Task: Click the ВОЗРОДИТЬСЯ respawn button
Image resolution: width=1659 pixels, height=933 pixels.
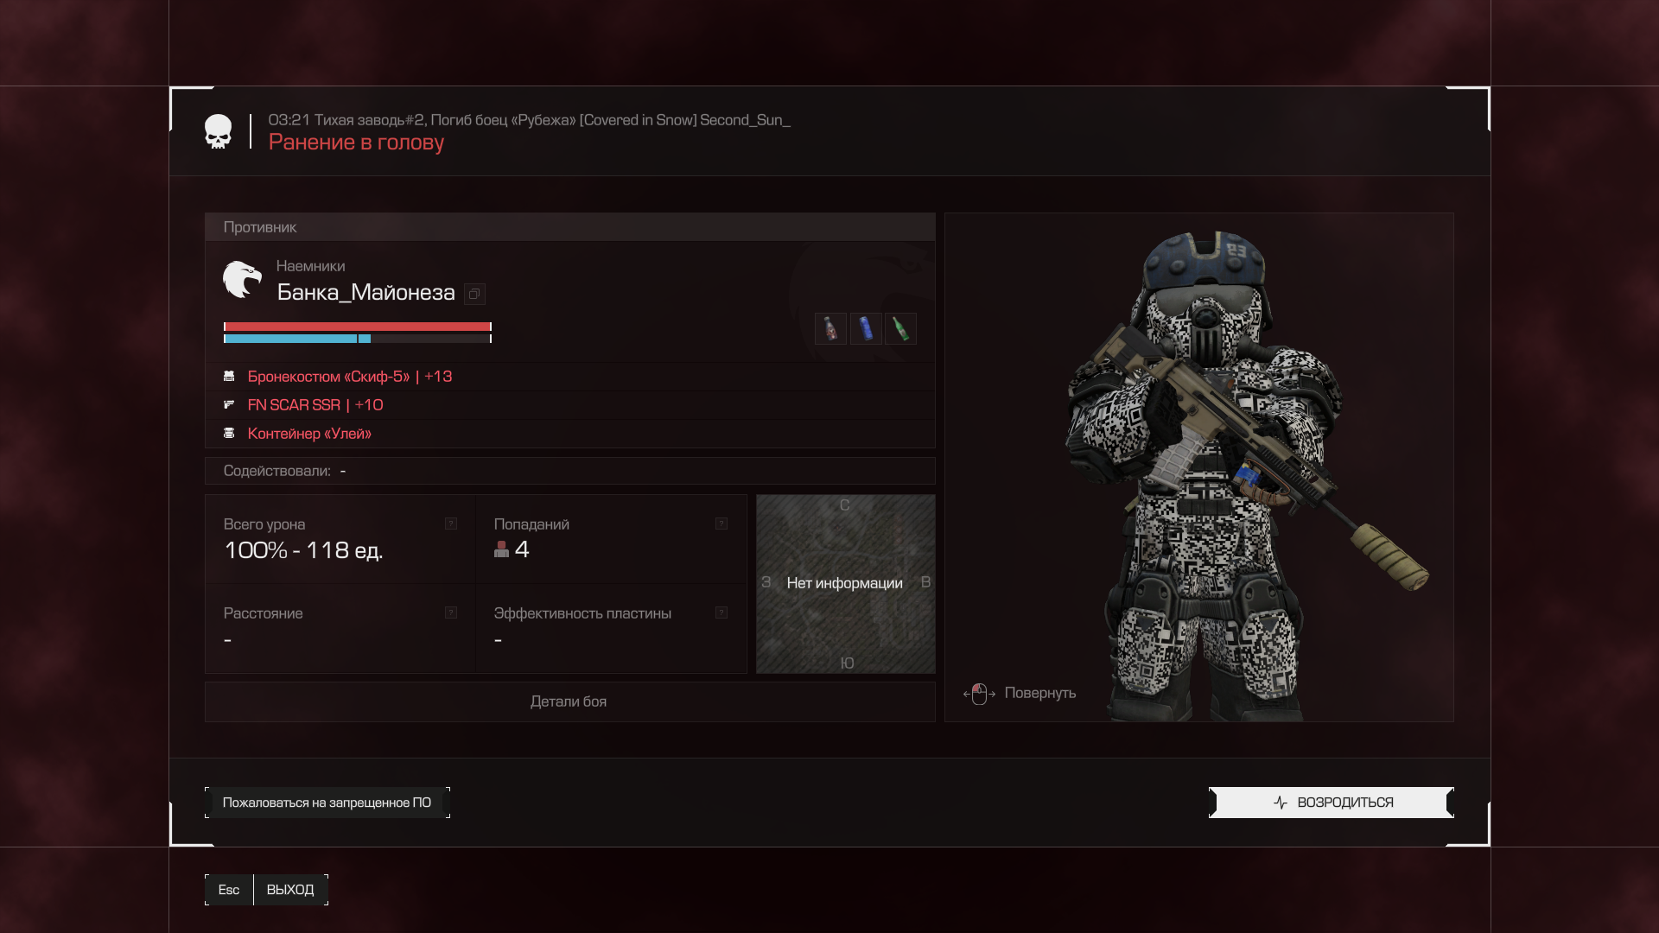Action: pos(1332,803)
